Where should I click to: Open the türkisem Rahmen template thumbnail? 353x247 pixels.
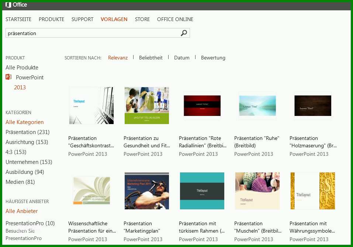coord(202,191)
